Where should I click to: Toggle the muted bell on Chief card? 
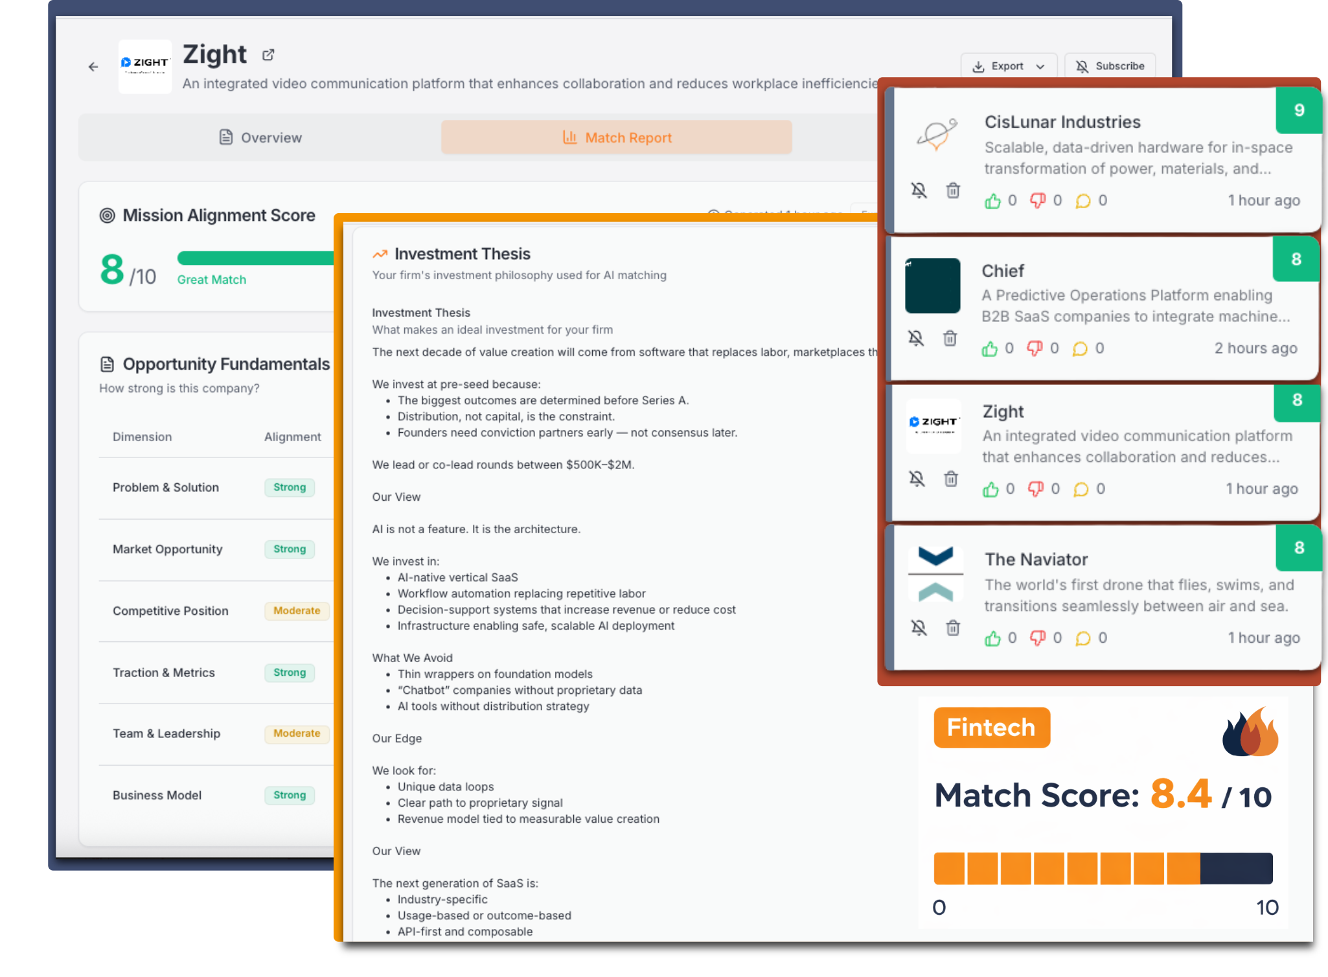(916, 338)
